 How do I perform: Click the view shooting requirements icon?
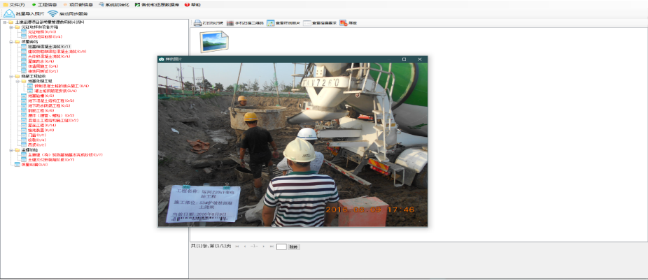pyautogui.click(x=307, y=23)
